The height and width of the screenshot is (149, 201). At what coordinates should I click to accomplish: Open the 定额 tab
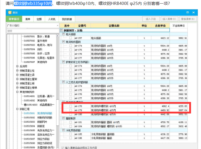pyautogui.click(x=39, y=19)
